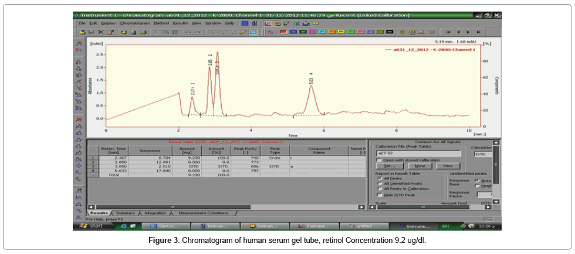Screen dimensions: 575x254
Task: Open the Measurement Conditions tab
Action: (203, 212)
